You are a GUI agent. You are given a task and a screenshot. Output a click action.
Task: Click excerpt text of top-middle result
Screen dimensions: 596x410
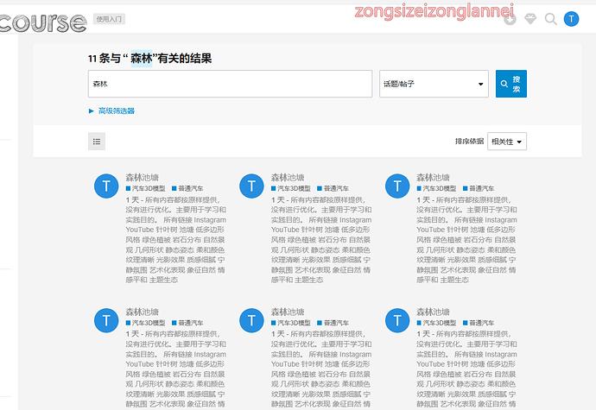[321, 240]
